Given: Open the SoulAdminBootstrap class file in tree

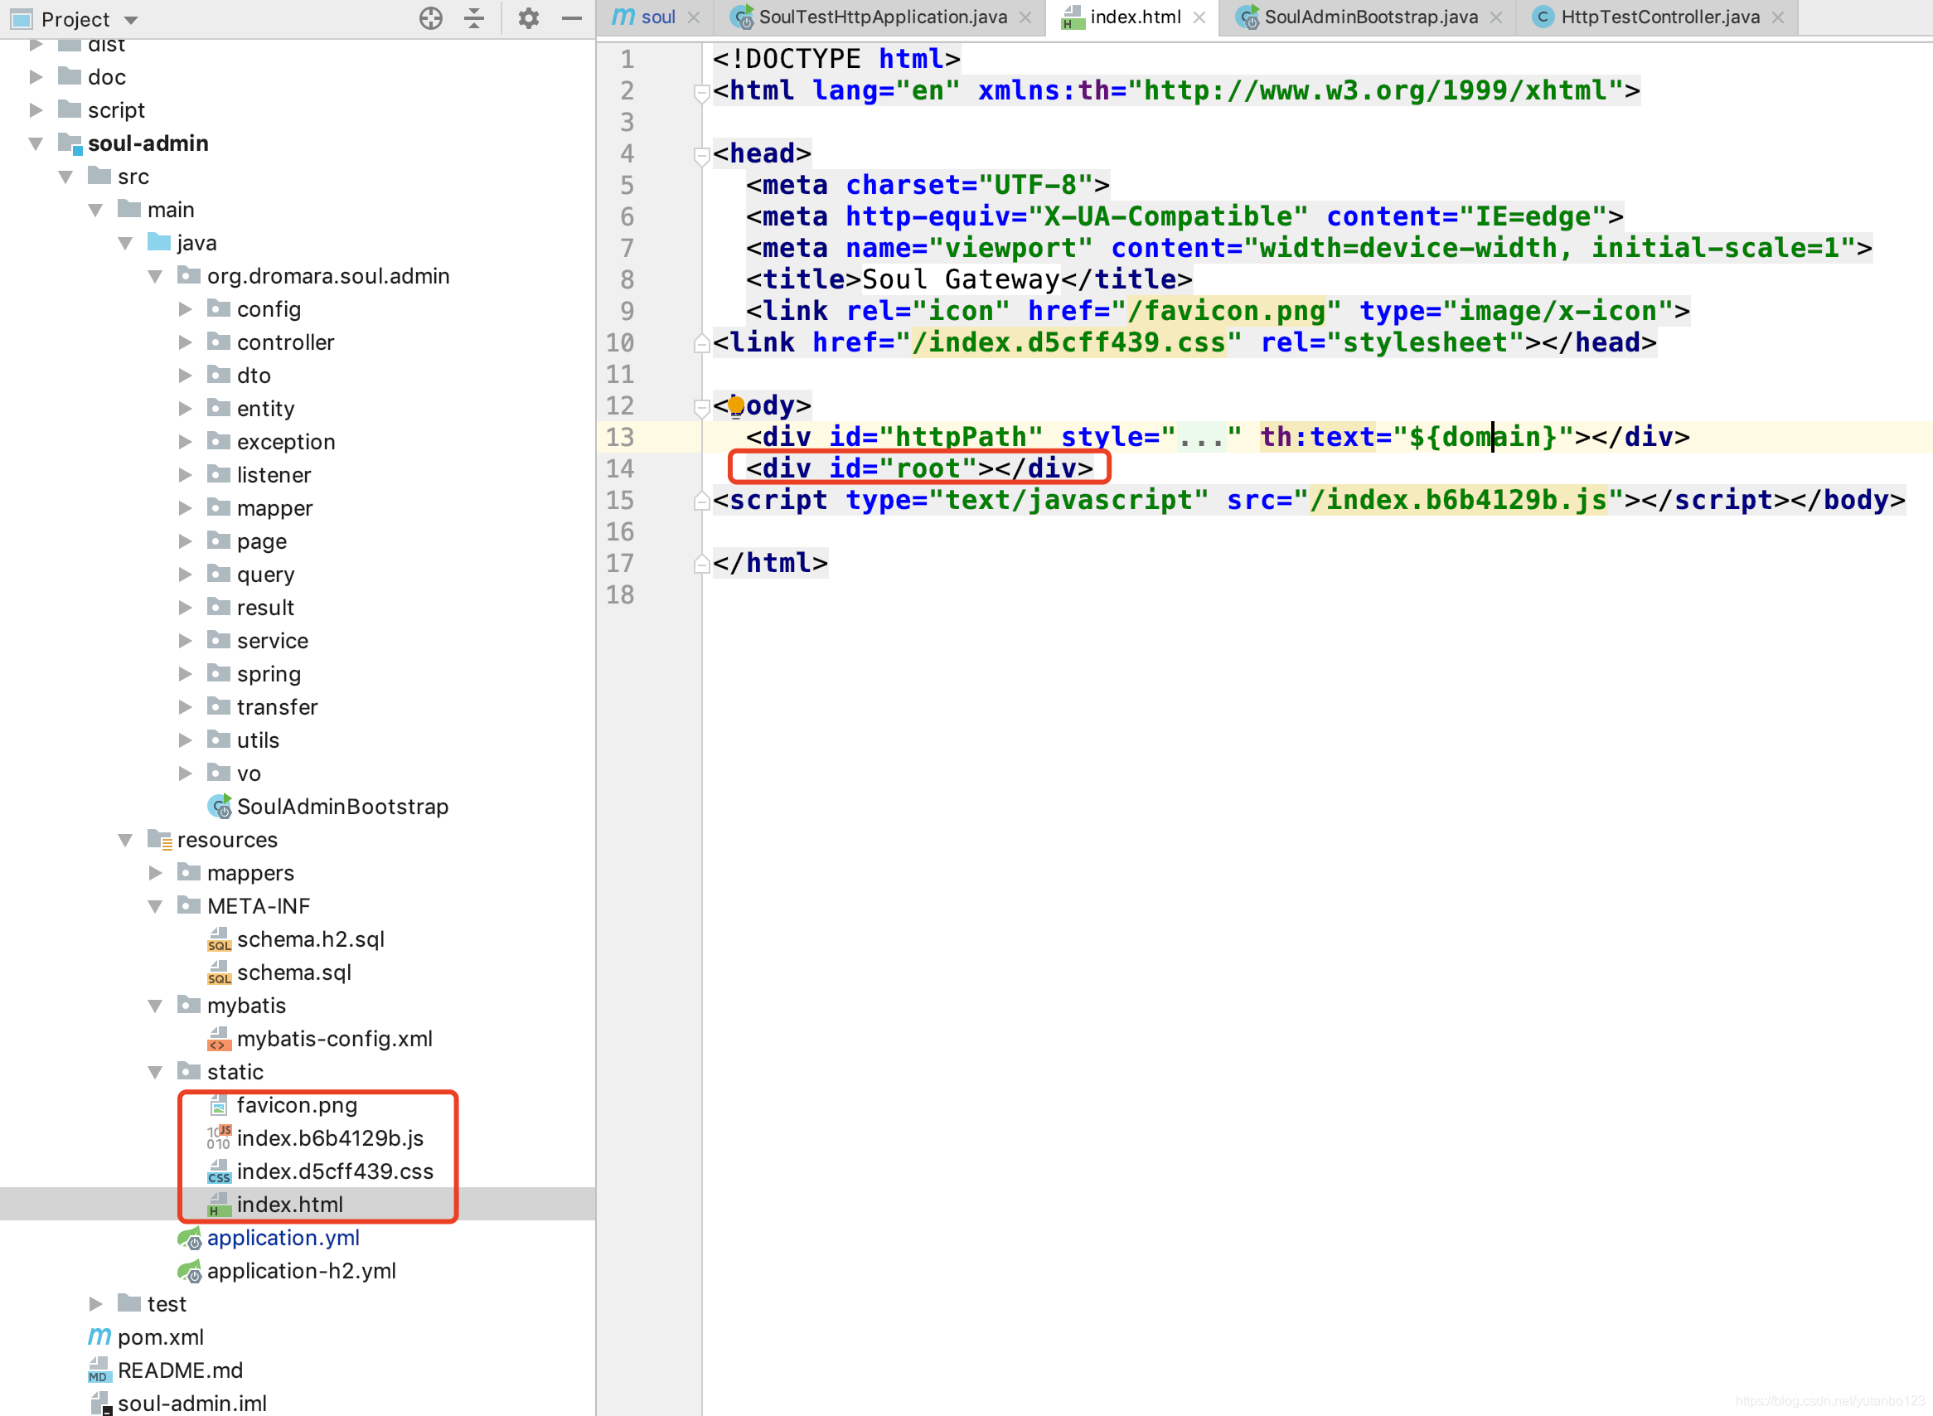Looking at the screenshot, I should tap(342, 807).
